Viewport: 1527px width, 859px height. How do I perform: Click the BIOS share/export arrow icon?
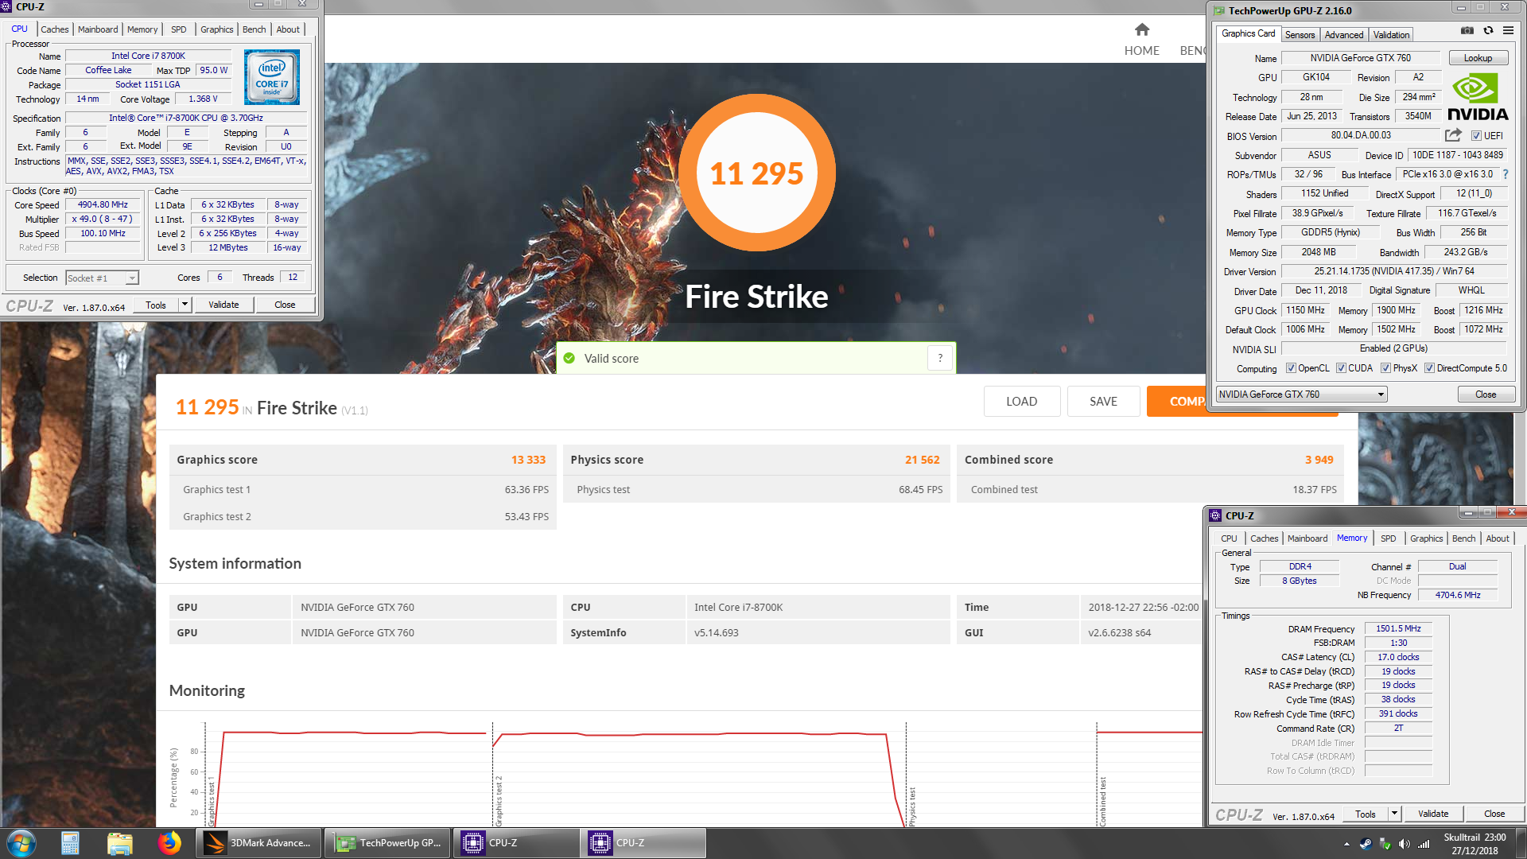(x=1453, y=135)
